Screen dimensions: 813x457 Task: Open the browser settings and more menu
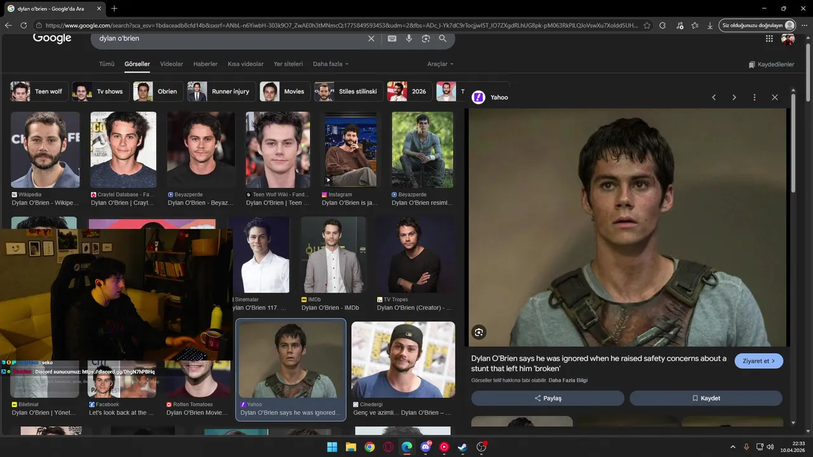[x=804, y=25]
